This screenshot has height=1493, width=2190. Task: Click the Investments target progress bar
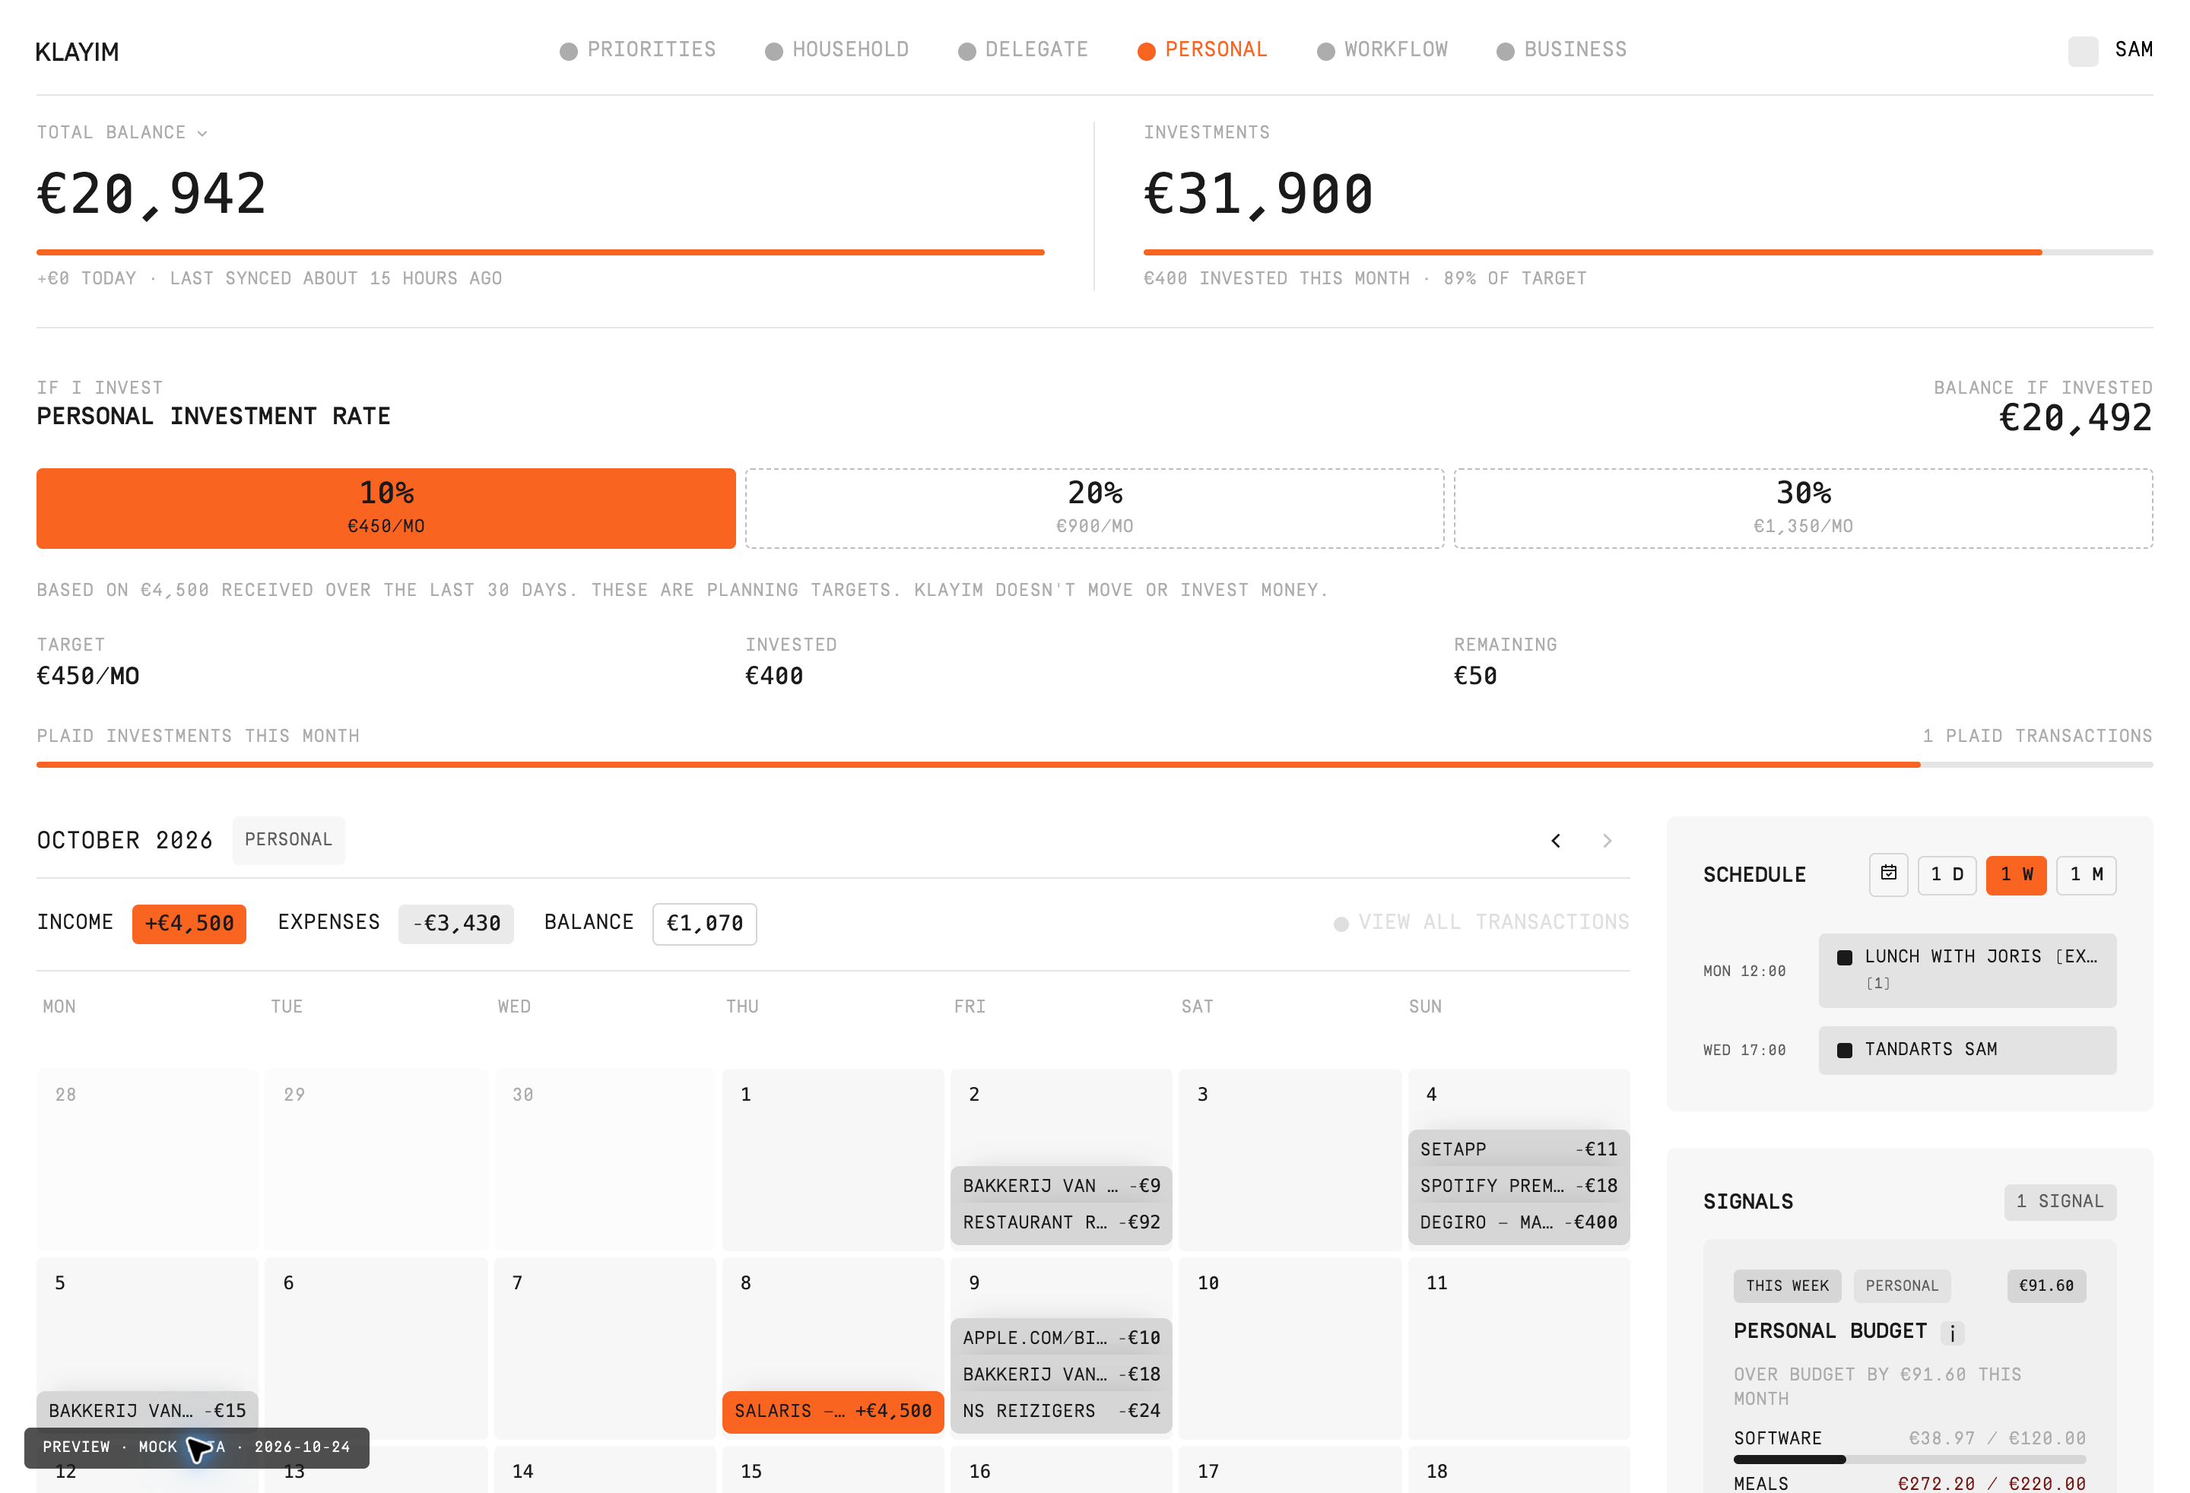pyautogui.click(x=1647, y=252)
